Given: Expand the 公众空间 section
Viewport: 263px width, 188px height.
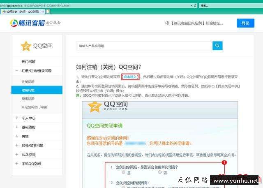Looking at the screenshot, I should [x=16, y=154].
